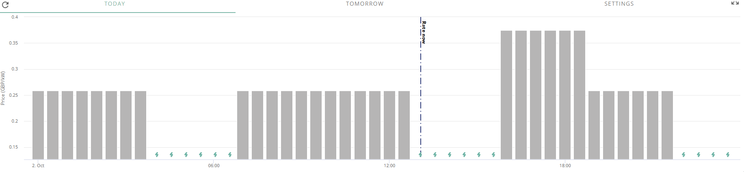Switch to the Tomorrow tab
This screenshot has width=744, height=172.
[365, 4]
